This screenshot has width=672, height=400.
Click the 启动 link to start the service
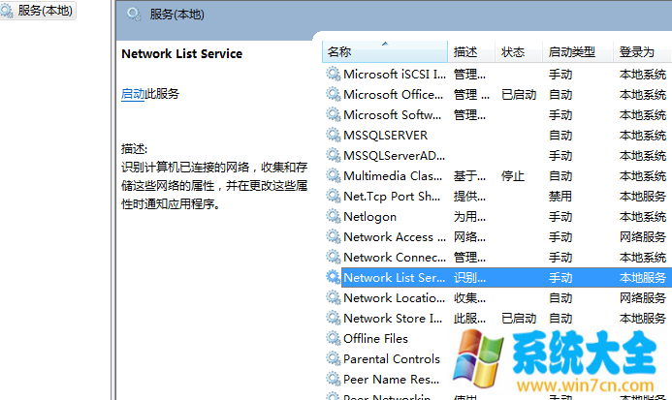[133, 94]
